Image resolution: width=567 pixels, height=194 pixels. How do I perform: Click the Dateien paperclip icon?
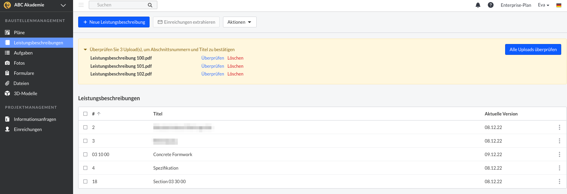click(x=7, y=83)
